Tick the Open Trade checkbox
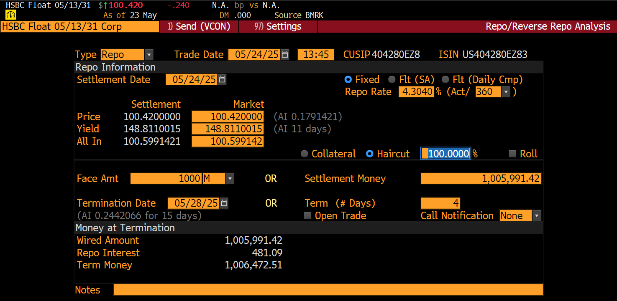This screenshot has width=617, height=301. (307, 216)
